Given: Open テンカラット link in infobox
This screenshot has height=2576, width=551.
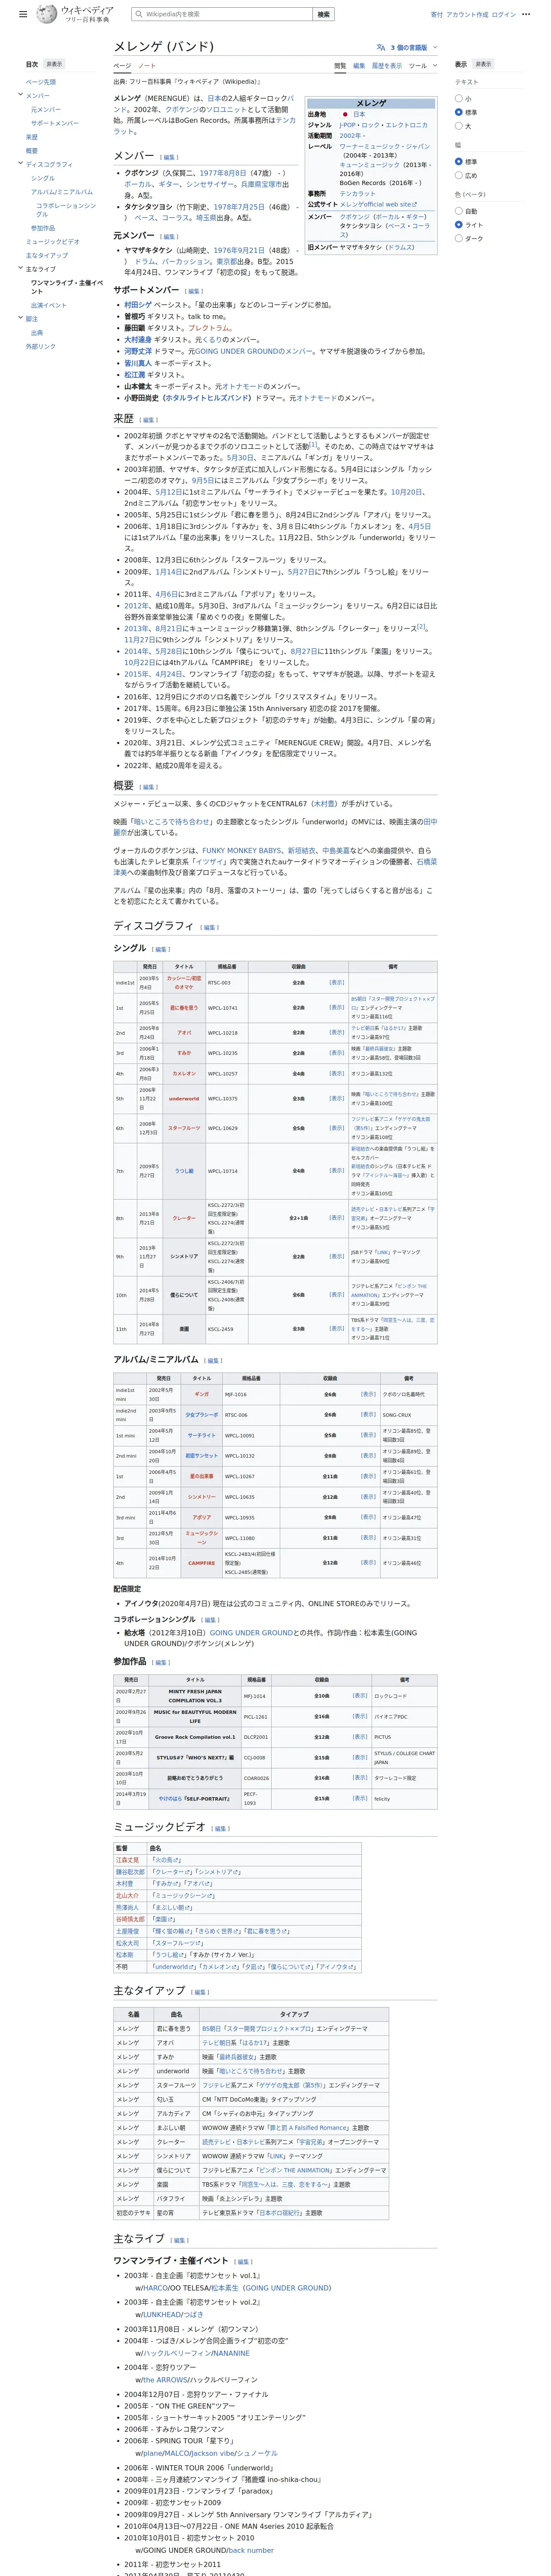Looking at the screenshot, I should tap(358, 194).
